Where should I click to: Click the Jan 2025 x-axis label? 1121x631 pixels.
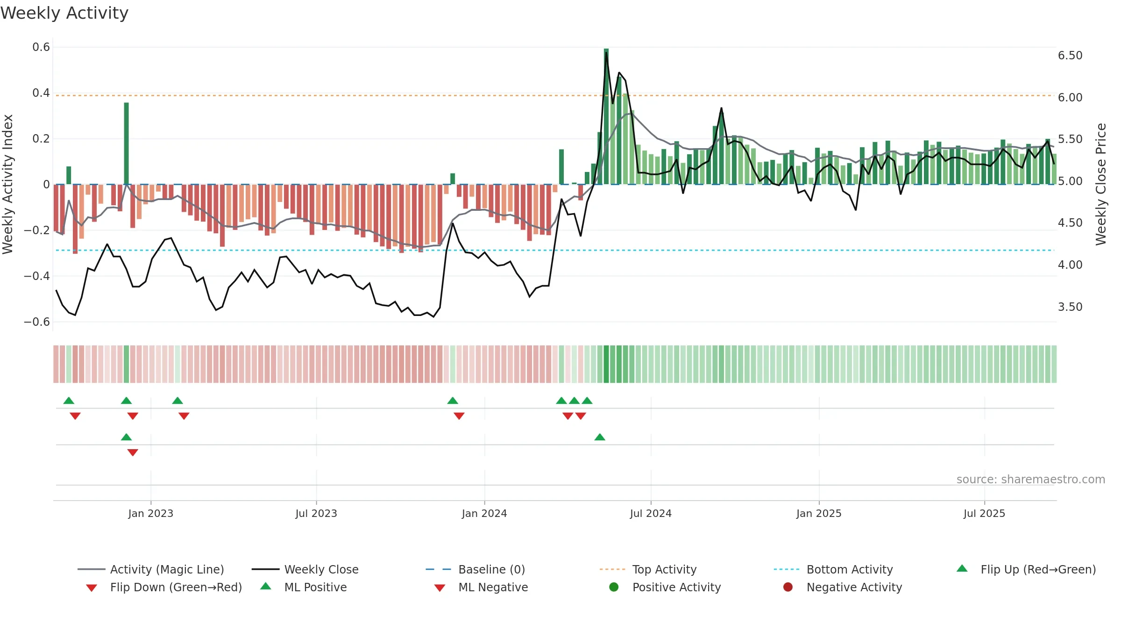pyautogui.click(x=819, y=513)
